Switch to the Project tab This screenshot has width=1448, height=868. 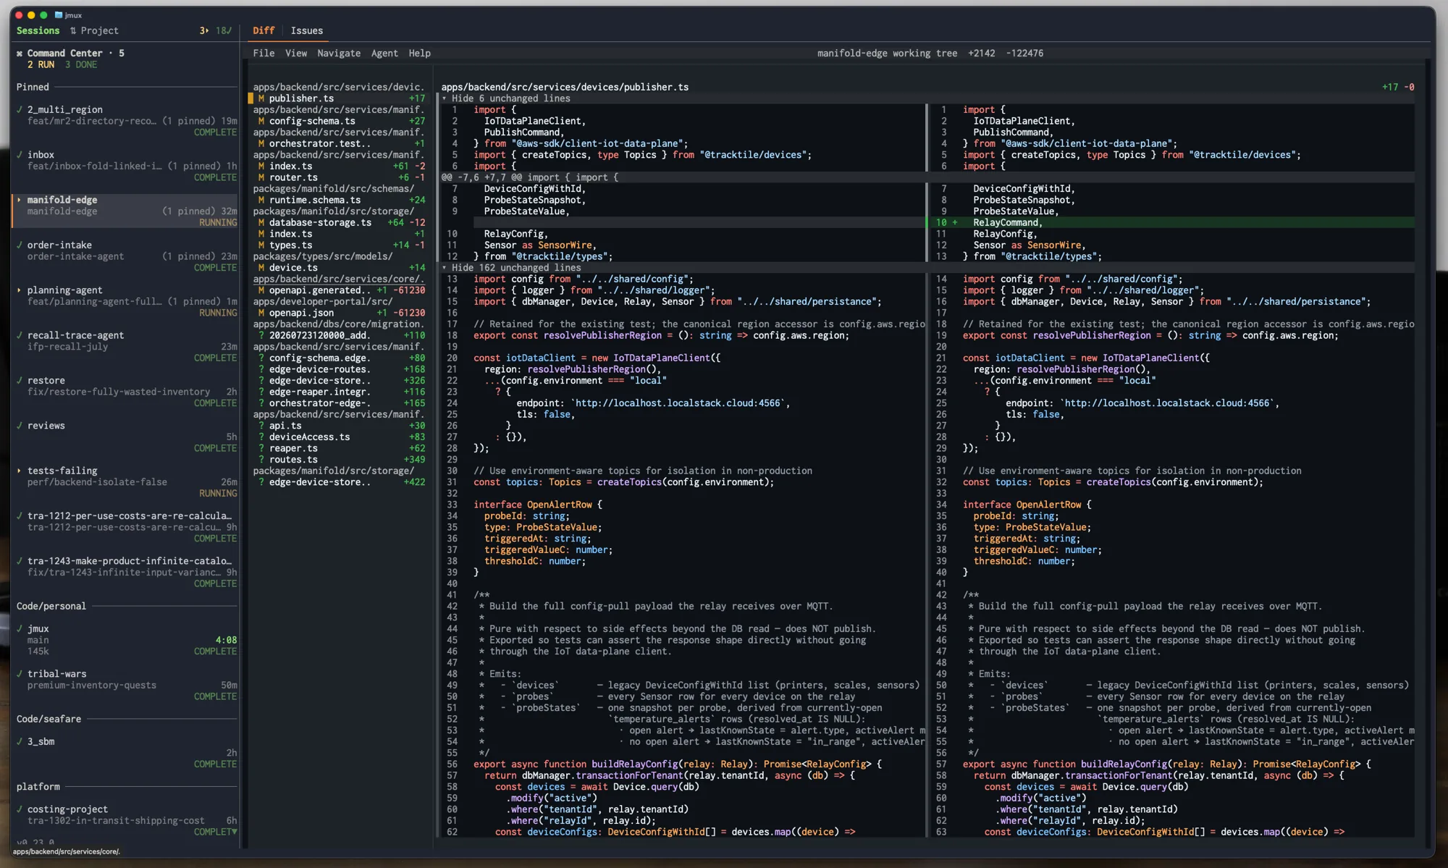pos(99,30)
